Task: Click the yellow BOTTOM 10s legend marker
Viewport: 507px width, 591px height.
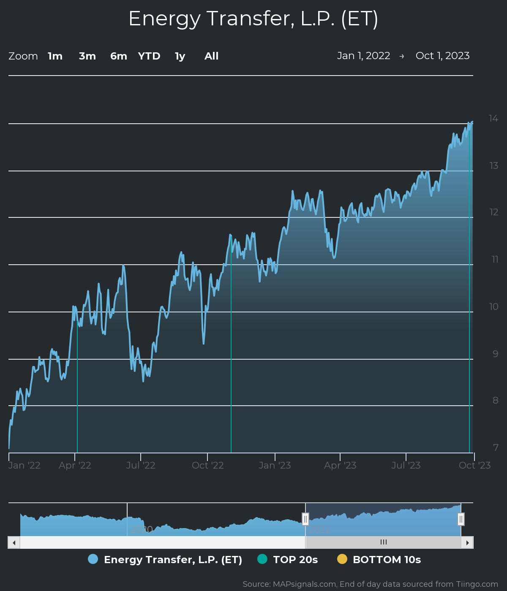Action: 342,559
